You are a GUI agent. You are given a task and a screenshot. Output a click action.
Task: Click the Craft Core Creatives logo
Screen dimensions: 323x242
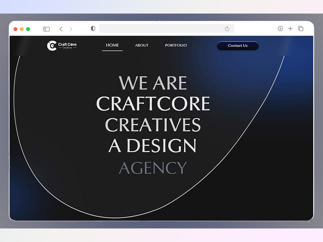tap(62, 45)
